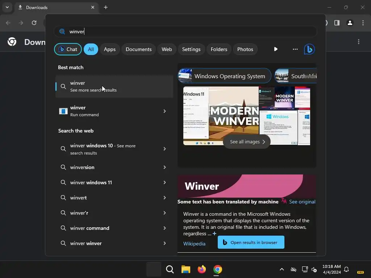Open the Bing Chat filter pill
Image resolution: width=371 pixels, height=278 pixels.
click(x=68, y=49)
